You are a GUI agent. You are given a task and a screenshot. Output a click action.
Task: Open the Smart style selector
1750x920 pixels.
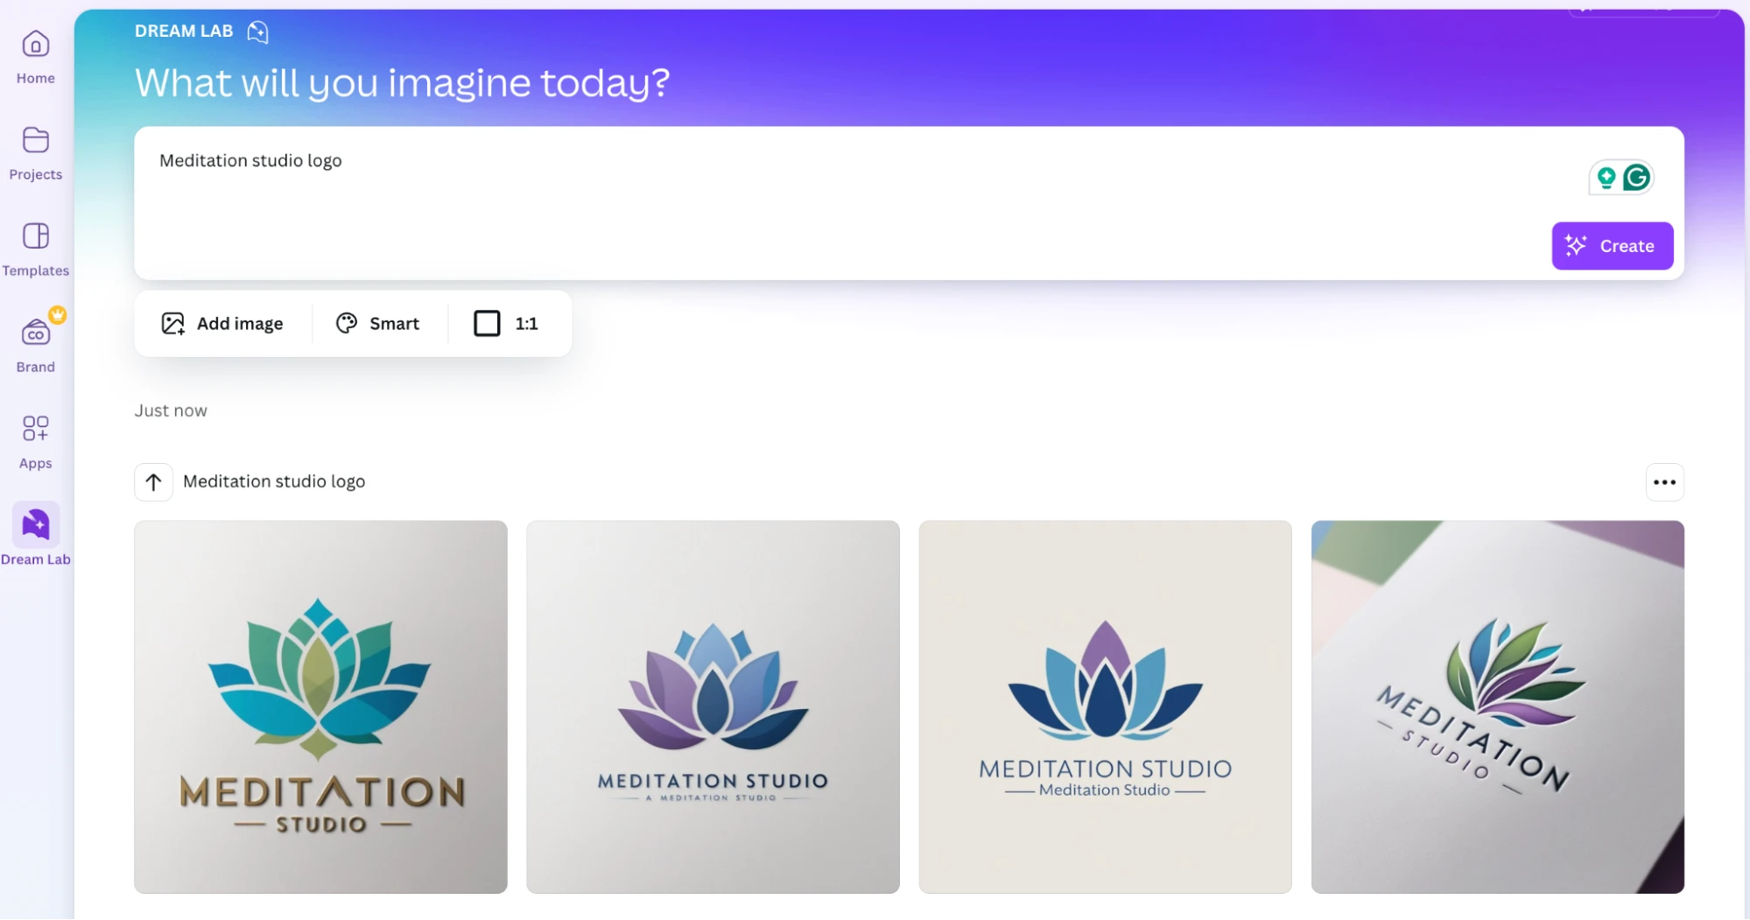(x=378, y=324)
